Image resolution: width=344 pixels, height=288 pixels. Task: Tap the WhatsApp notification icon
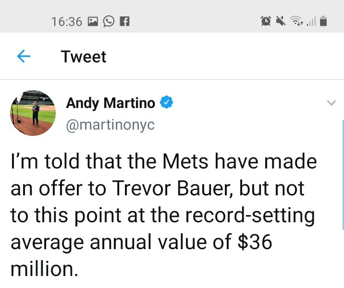click(x=109, y=21)
